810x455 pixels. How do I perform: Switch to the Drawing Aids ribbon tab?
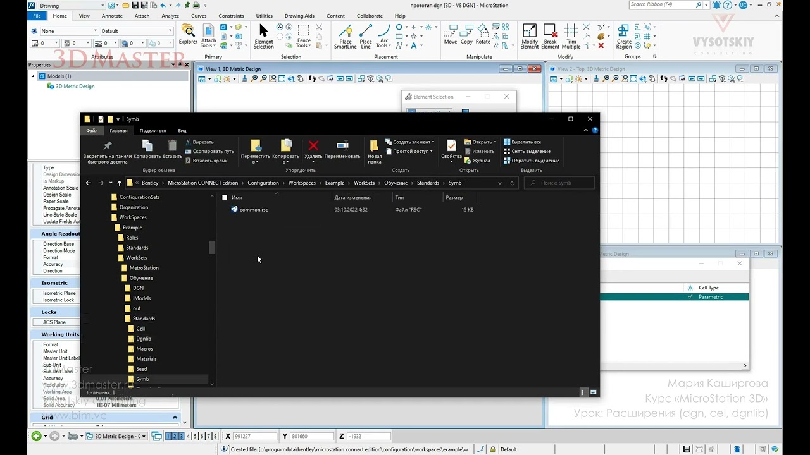pos(299,16)
